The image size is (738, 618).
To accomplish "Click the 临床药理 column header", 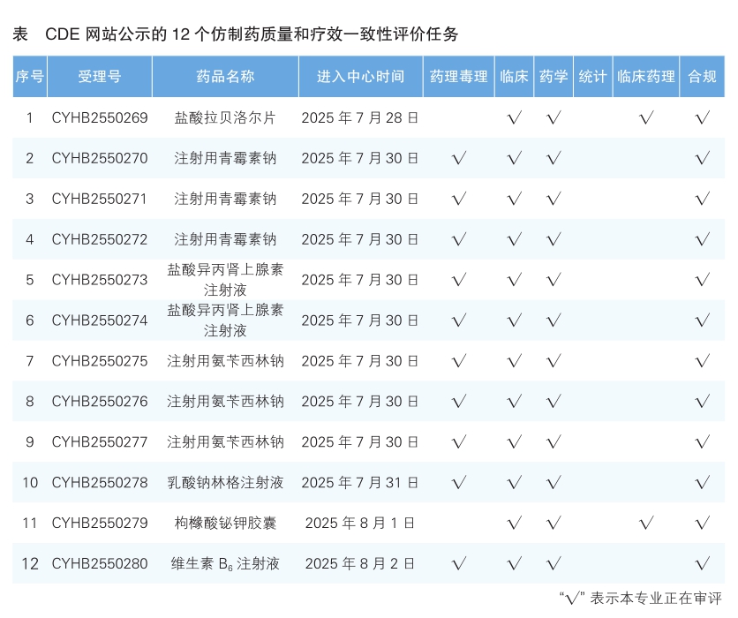I will click(646, 77).
